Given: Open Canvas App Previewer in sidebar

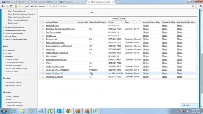Looking at the screenshot, I should pos(15,62).
